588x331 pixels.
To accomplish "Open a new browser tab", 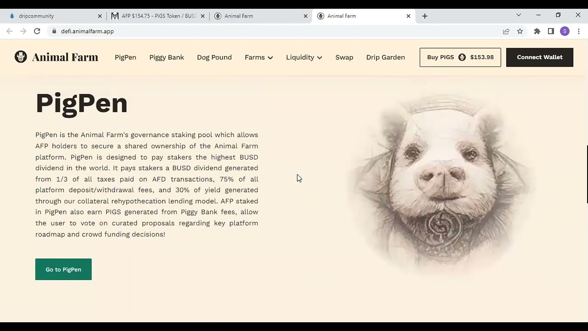I will pyautogui.click(x=425, y=16).
